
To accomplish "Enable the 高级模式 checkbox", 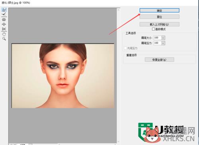I will click(x=153, y=29).
